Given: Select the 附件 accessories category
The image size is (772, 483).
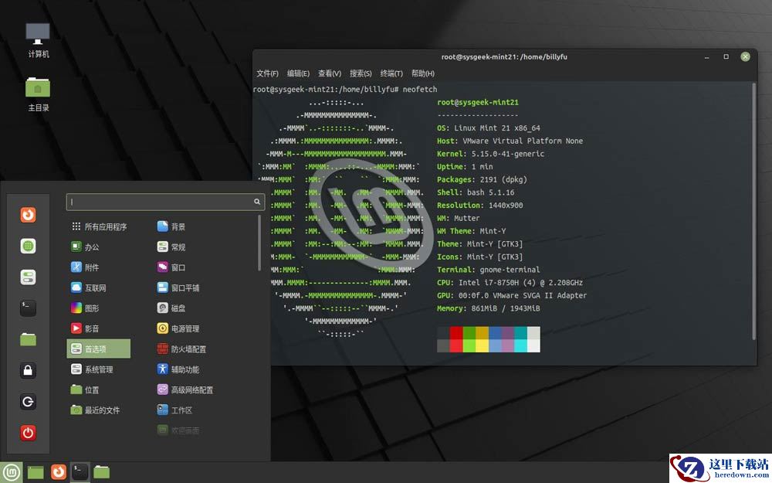Looking at the screenshot, I should pyautogui.click(x=85, y=267).
